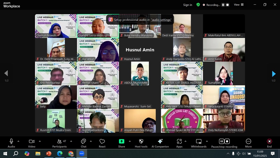Screen dimensions: 280x158
Task: Open the "audio settings" link
Action: 161,20
